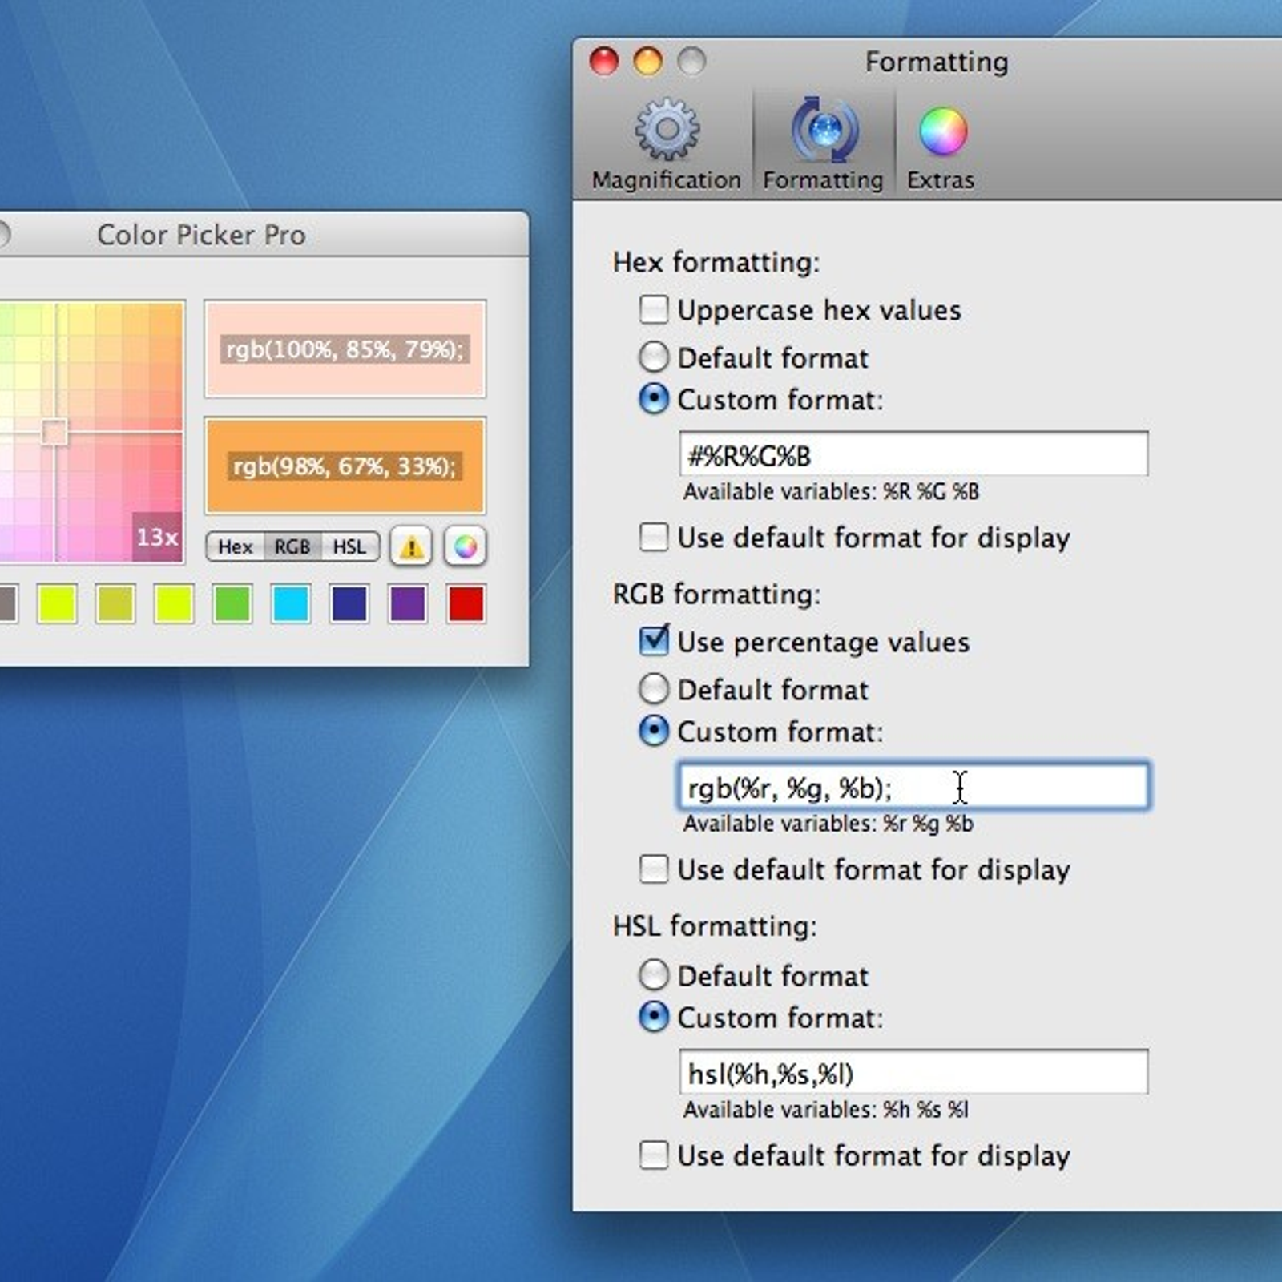This screenshot has width=1282, height=1282.
Task: Click the Color Picker Pro title bar
Action: (263, 235)
